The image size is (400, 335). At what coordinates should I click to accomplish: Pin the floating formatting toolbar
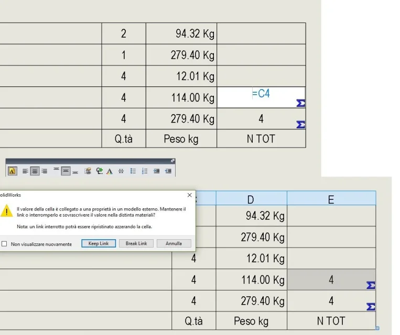click(172, 161)
